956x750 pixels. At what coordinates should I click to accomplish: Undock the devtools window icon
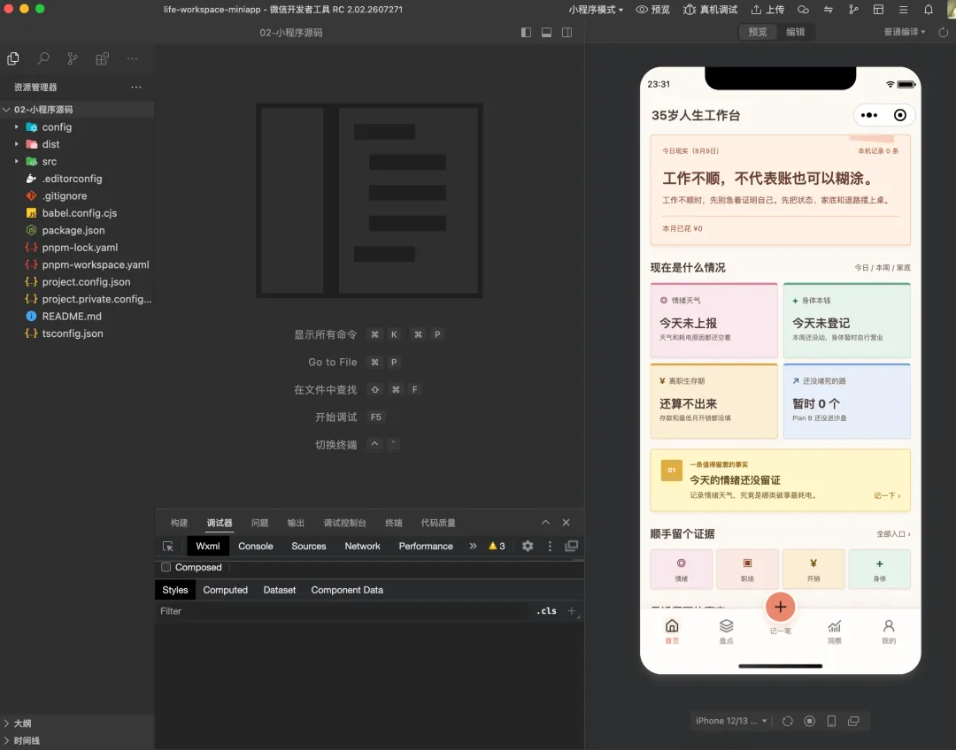click(x=571, y=546)
